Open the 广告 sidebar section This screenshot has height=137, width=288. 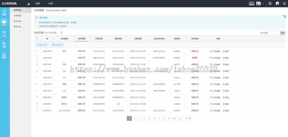coord(4,34)
